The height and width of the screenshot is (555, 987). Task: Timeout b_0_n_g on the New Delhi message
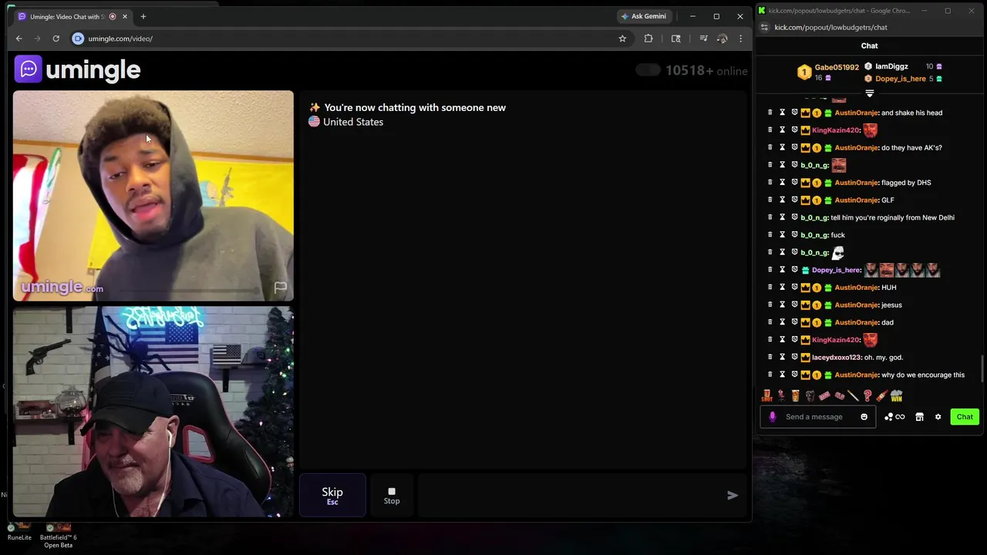click(782, 217)
